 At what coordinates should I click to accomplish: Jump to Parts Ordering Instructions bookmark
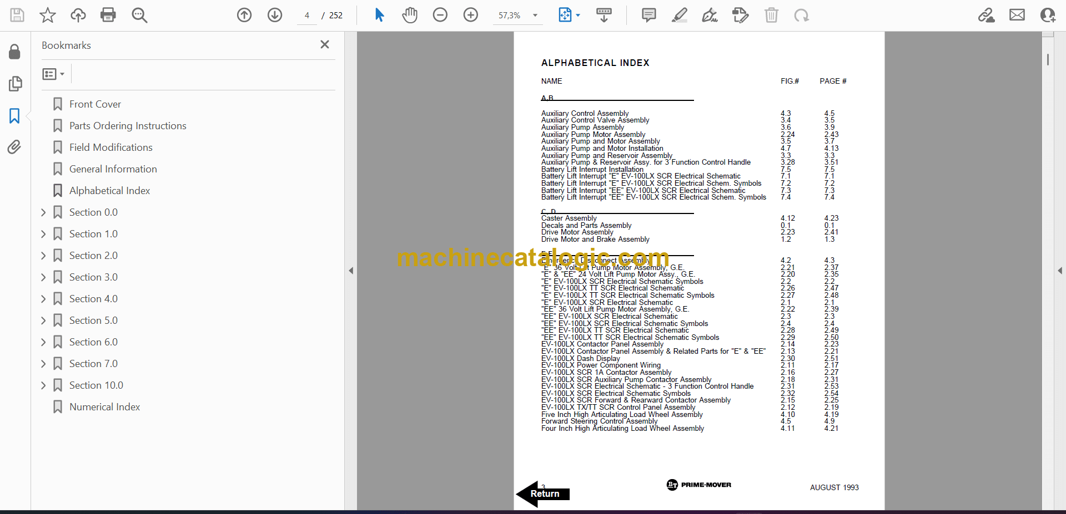pos(128,126)
